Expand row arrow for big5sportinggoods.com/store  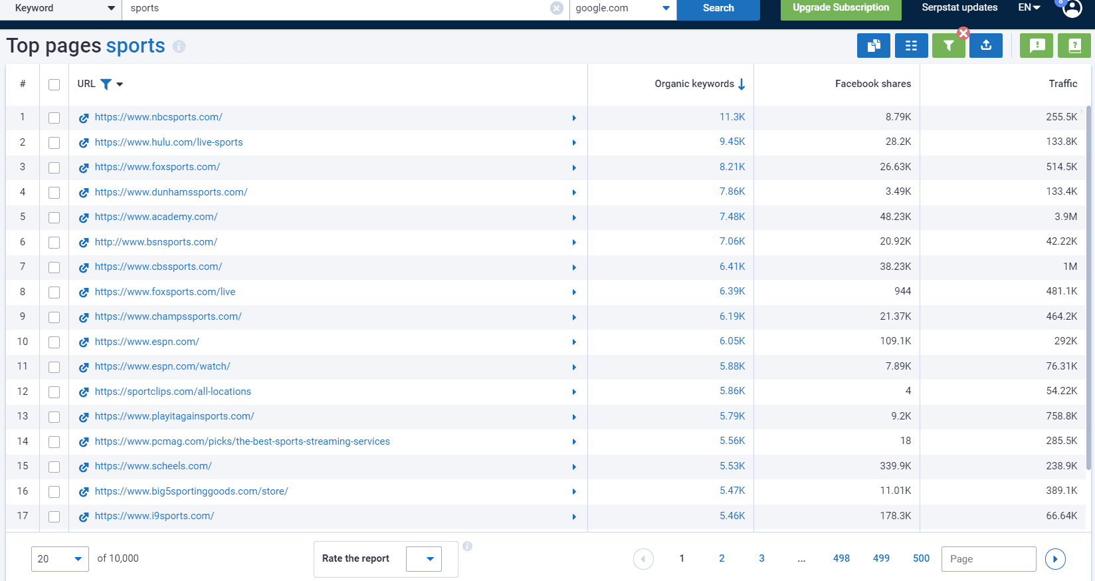(574, 492)
